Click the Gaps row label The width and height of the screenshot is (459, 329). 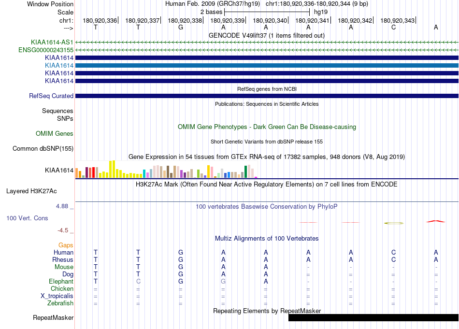tap(66, 245)
